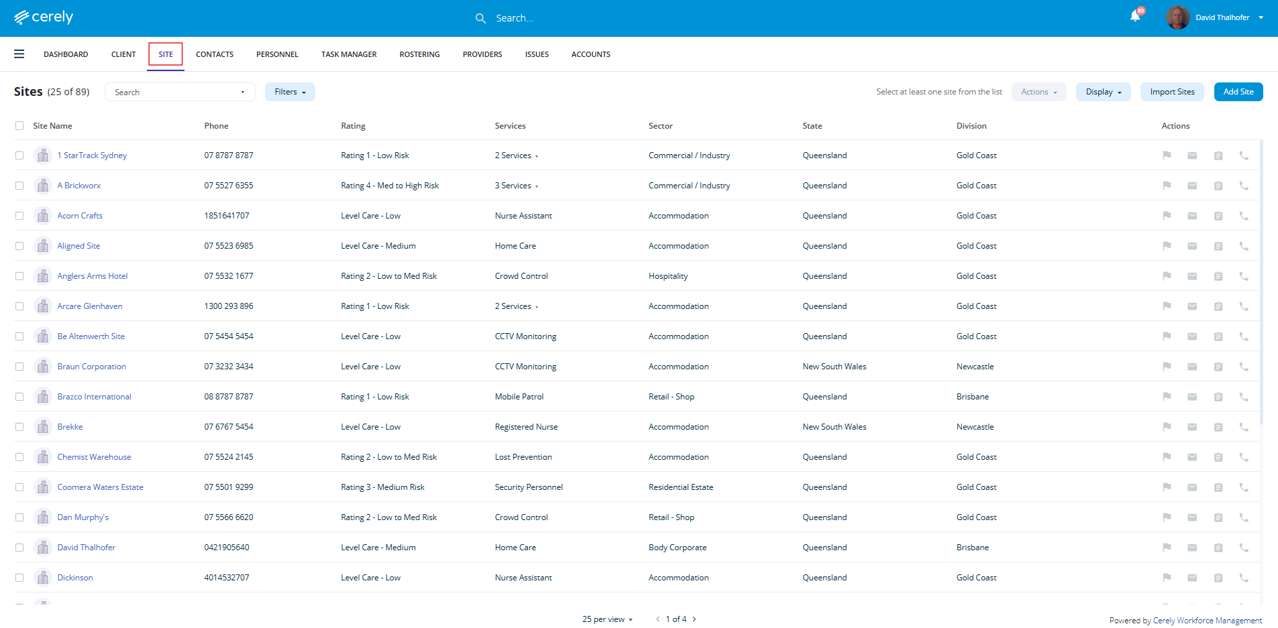Open the Rostering tab
This screenshot has width=1278, height=628.
pos(420,54)
